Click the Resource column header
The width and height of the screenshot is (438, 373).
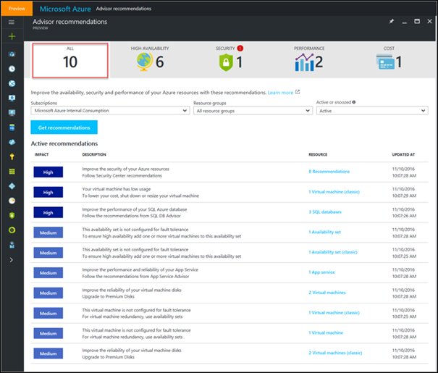318,154
